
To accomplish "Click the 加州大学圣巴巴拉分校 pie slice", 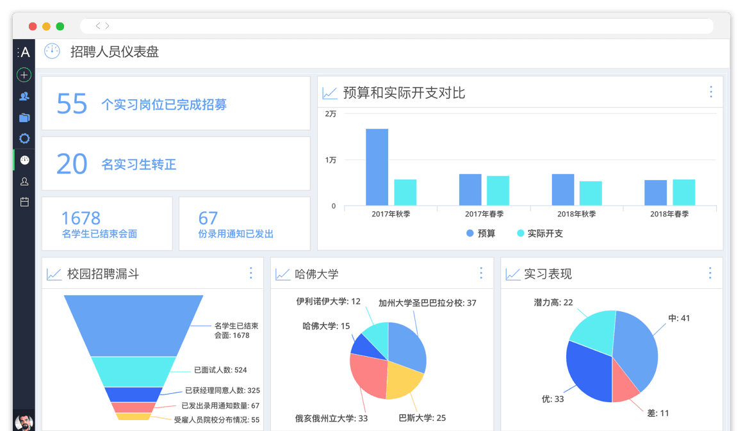I will (407, 346).
